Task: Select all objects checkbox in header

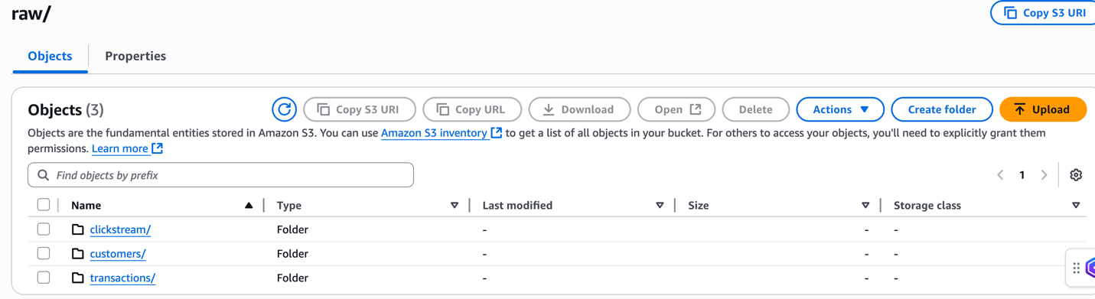Action: click(44, 205)
